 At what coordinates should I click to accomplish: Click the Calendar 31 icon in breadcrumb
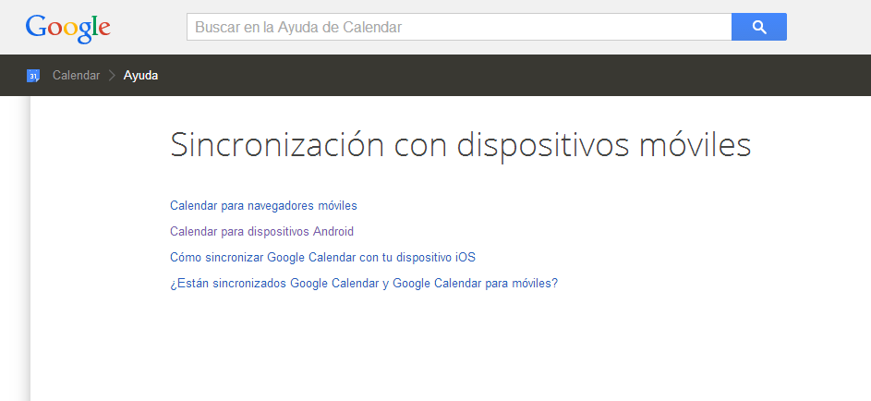coord(33,76)
